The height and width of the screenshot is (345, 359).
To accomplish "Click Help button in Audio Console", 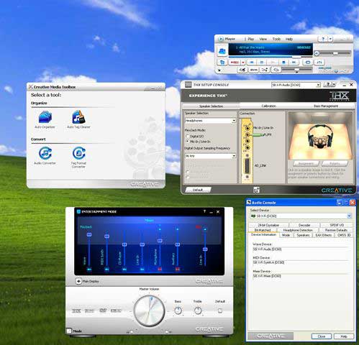I will point(344,336).
